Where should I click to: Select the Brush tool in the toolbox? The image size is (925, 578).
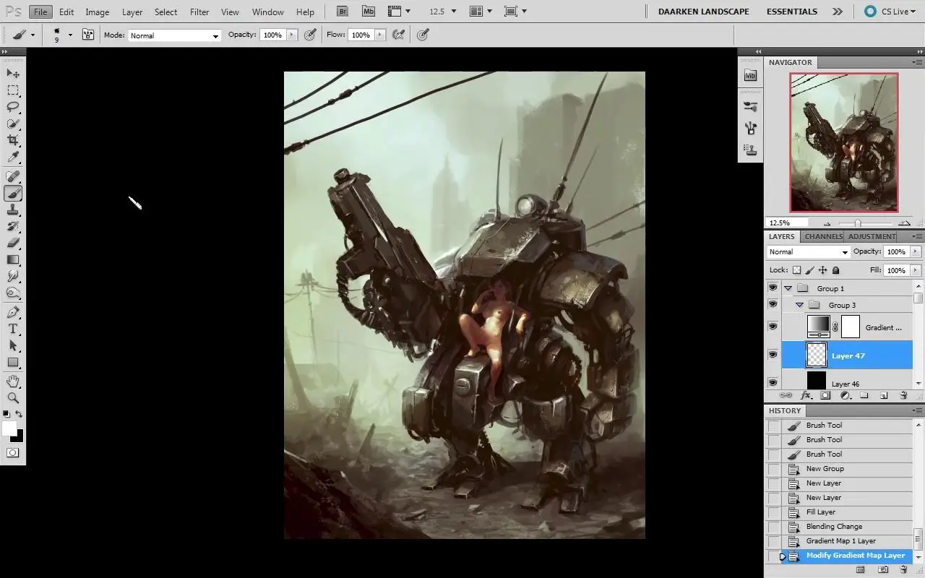point(13,193)
